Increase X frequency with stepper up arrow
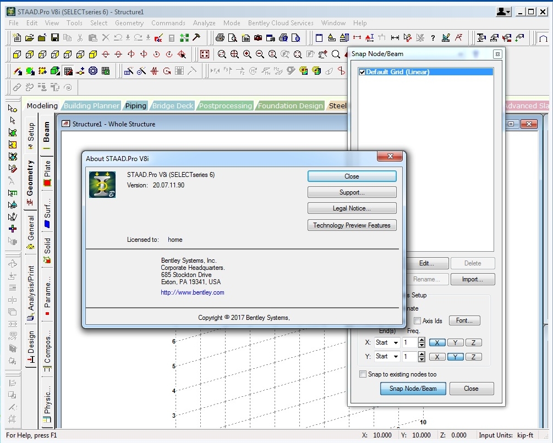The width and height of the screenshot is (553, 443). tap(421, 340)
